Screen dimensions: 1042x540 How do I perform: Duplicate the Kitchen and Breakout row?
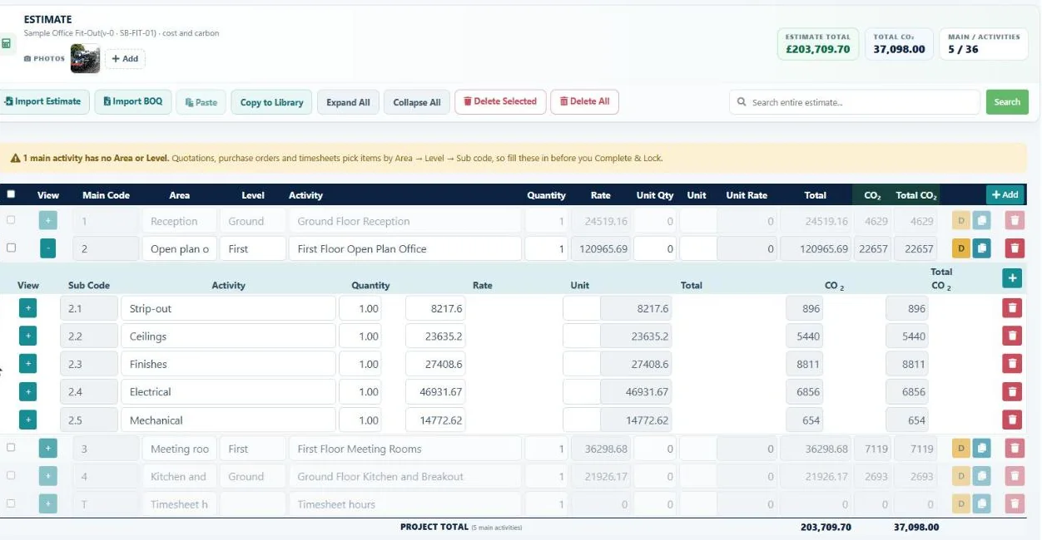point(981,476)
